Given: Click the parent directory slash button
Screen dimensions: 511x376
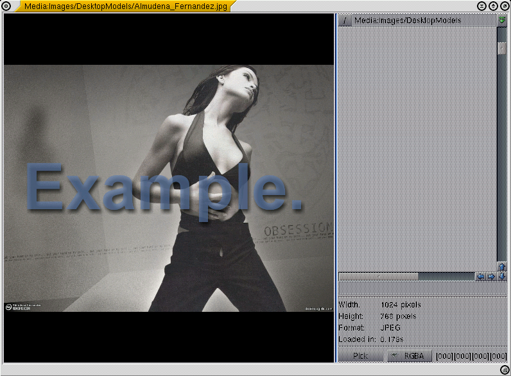Looking at the screenshot, I should tap(345, 21).
